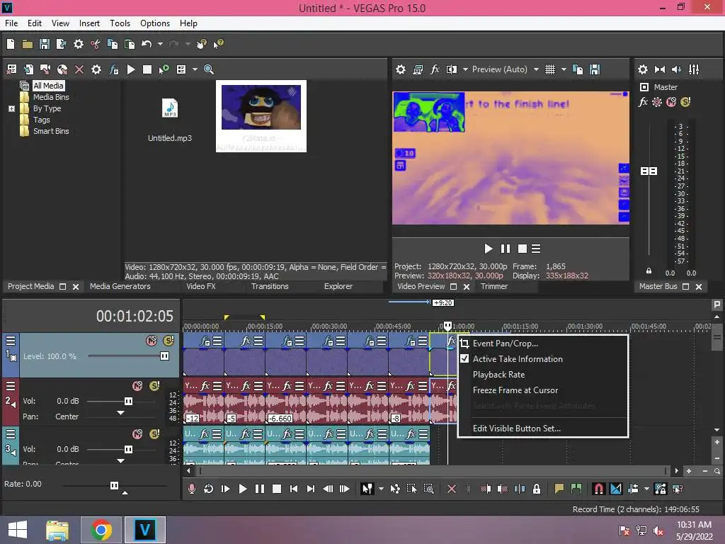The image size is (725, 544).
Task: Open a project with the folder icon
Action: click(x=28, y=44)
